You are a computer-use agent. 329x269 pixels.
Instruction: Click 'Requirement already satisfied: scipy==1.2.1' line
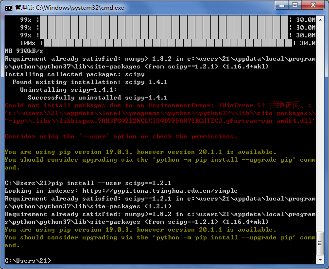coord(160,199)
